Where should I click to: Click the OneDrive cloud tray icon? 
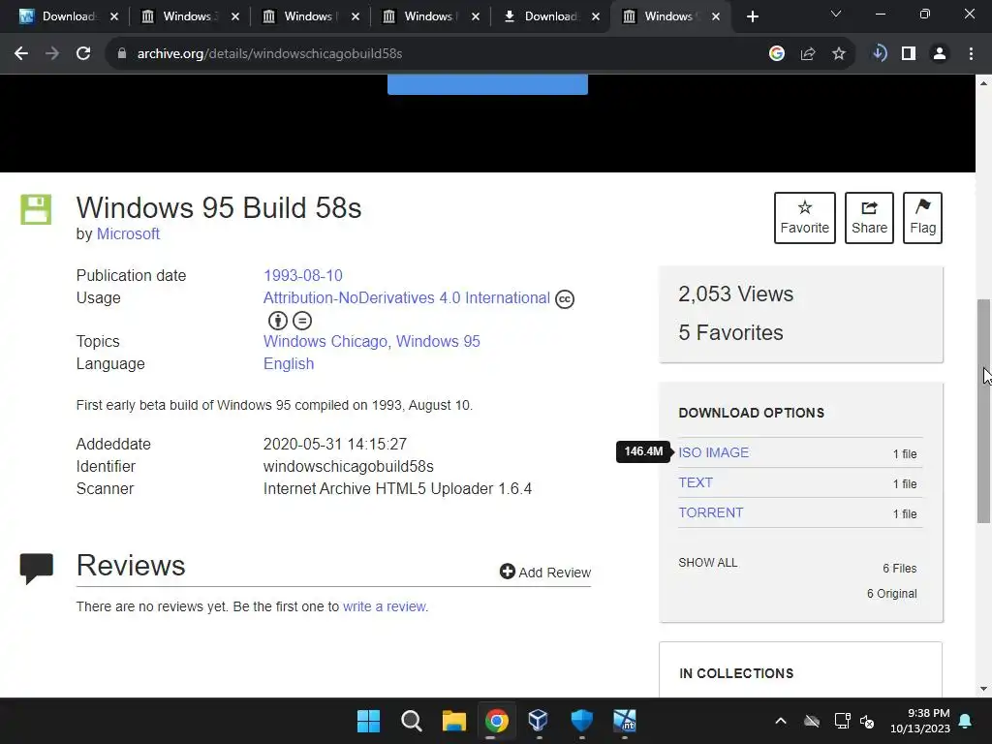pos(812,721)
